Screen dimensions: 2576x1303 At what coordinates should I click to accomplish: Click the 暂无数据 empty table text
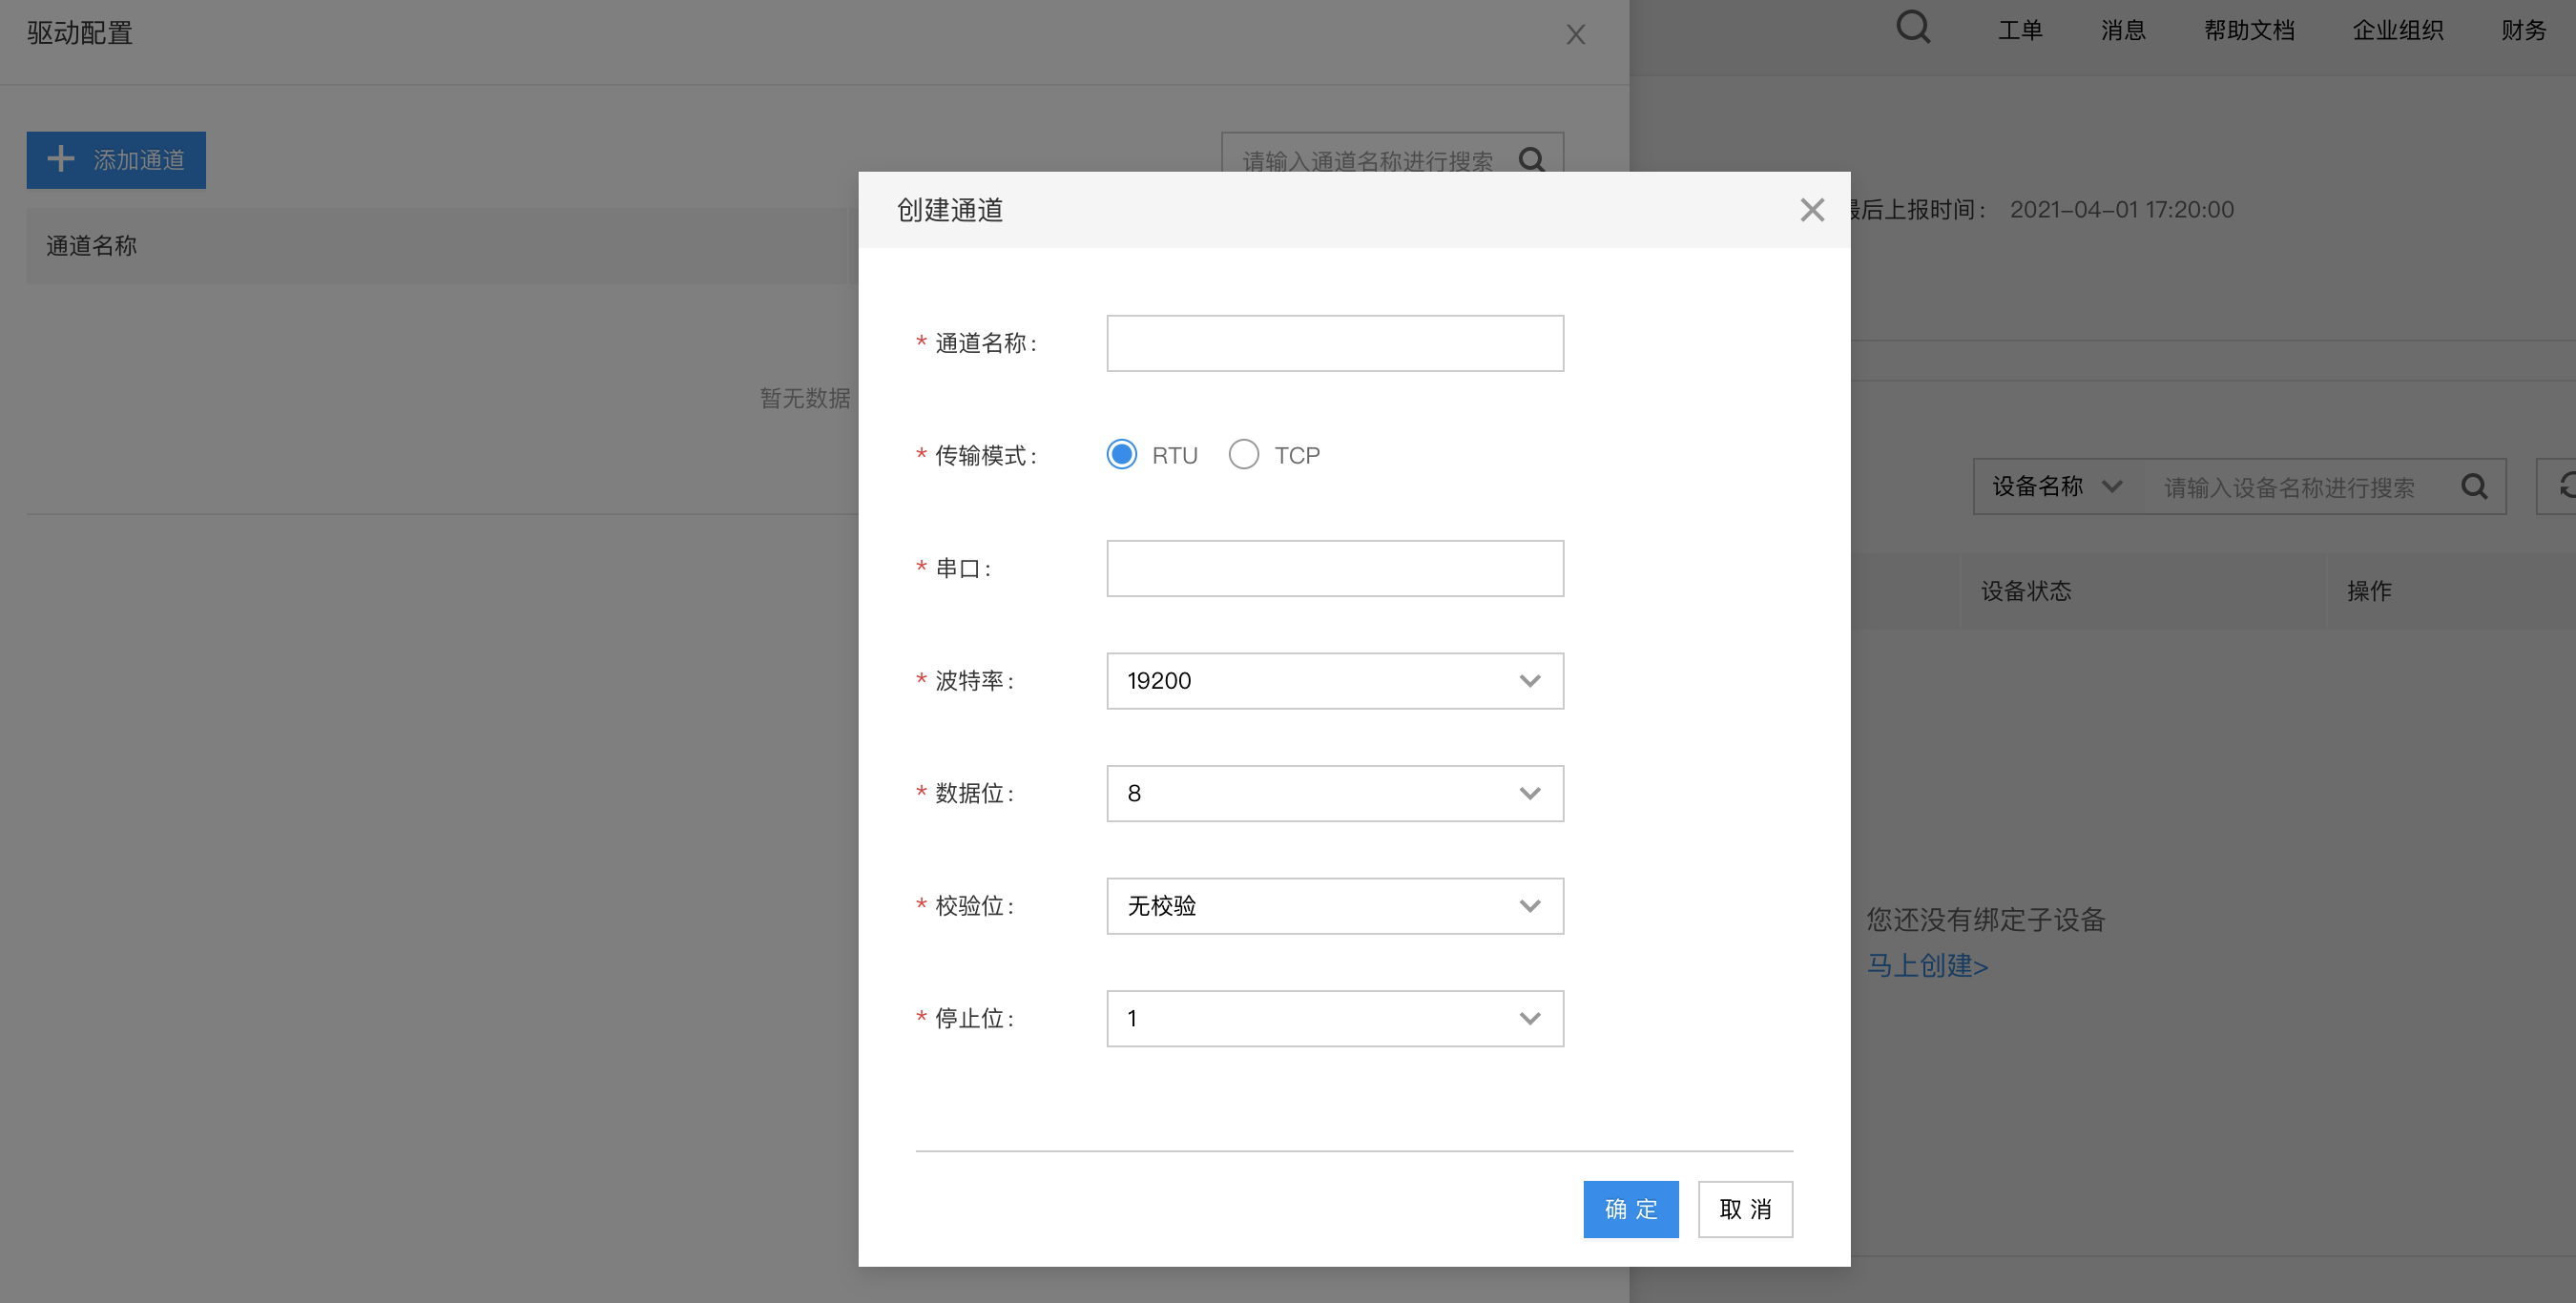pos(805,398)
